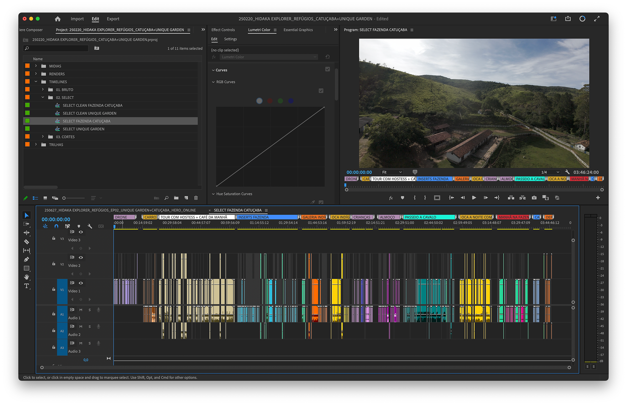627x405 pixels.
Task: Switch to the Effect Controls tab
Action: coord(223,30)
